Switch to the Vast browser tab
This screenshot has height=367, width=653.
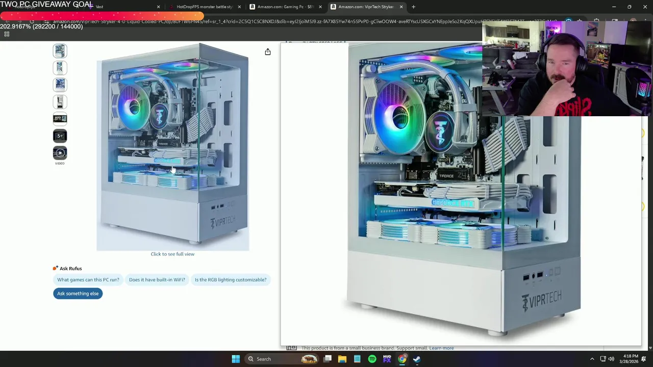point(122,7)
